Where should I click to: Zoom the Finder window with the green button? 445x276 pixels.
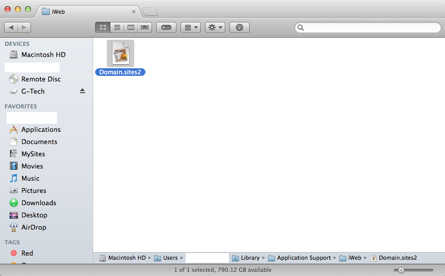[28, 9]
